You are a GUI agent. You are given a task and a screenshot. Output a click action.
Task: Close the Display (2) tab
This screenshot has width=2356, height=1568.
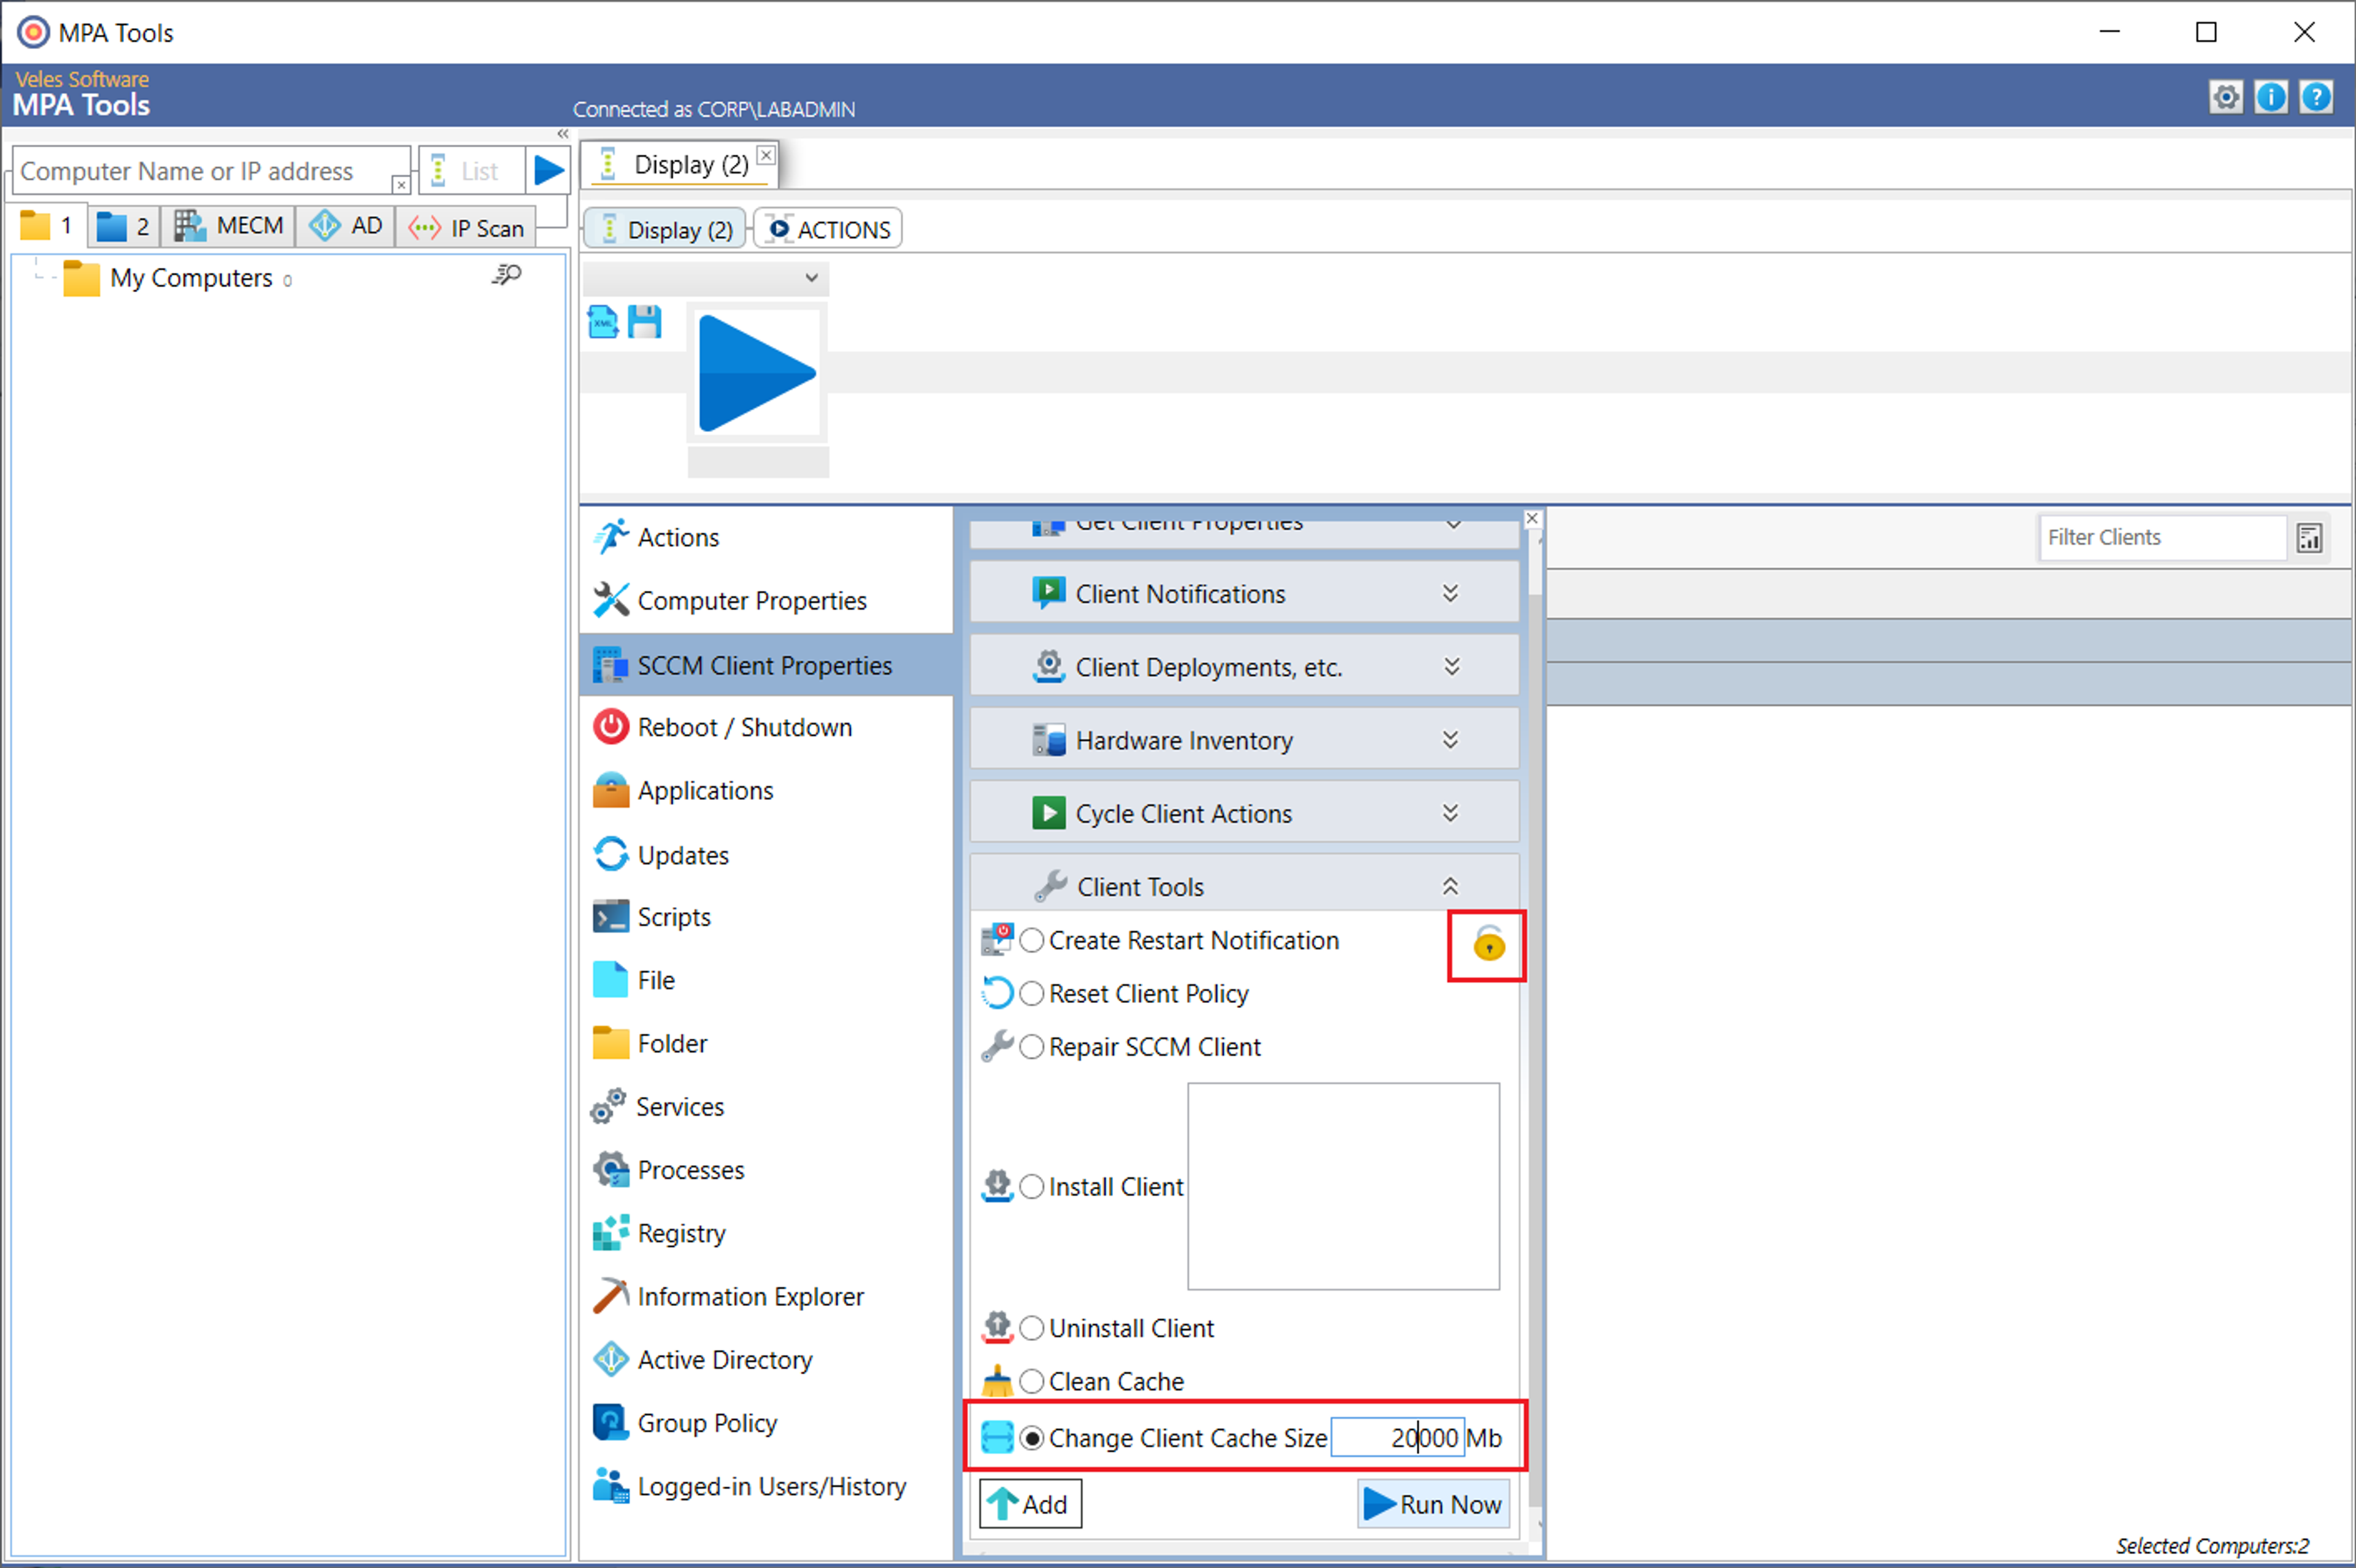click(x=766, y=155)
